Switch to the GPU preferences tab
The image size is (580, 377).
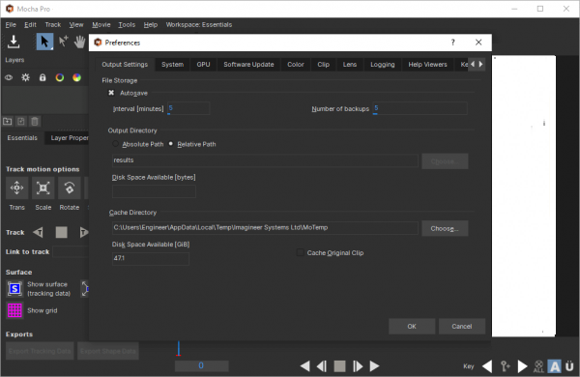coord(203,65)
